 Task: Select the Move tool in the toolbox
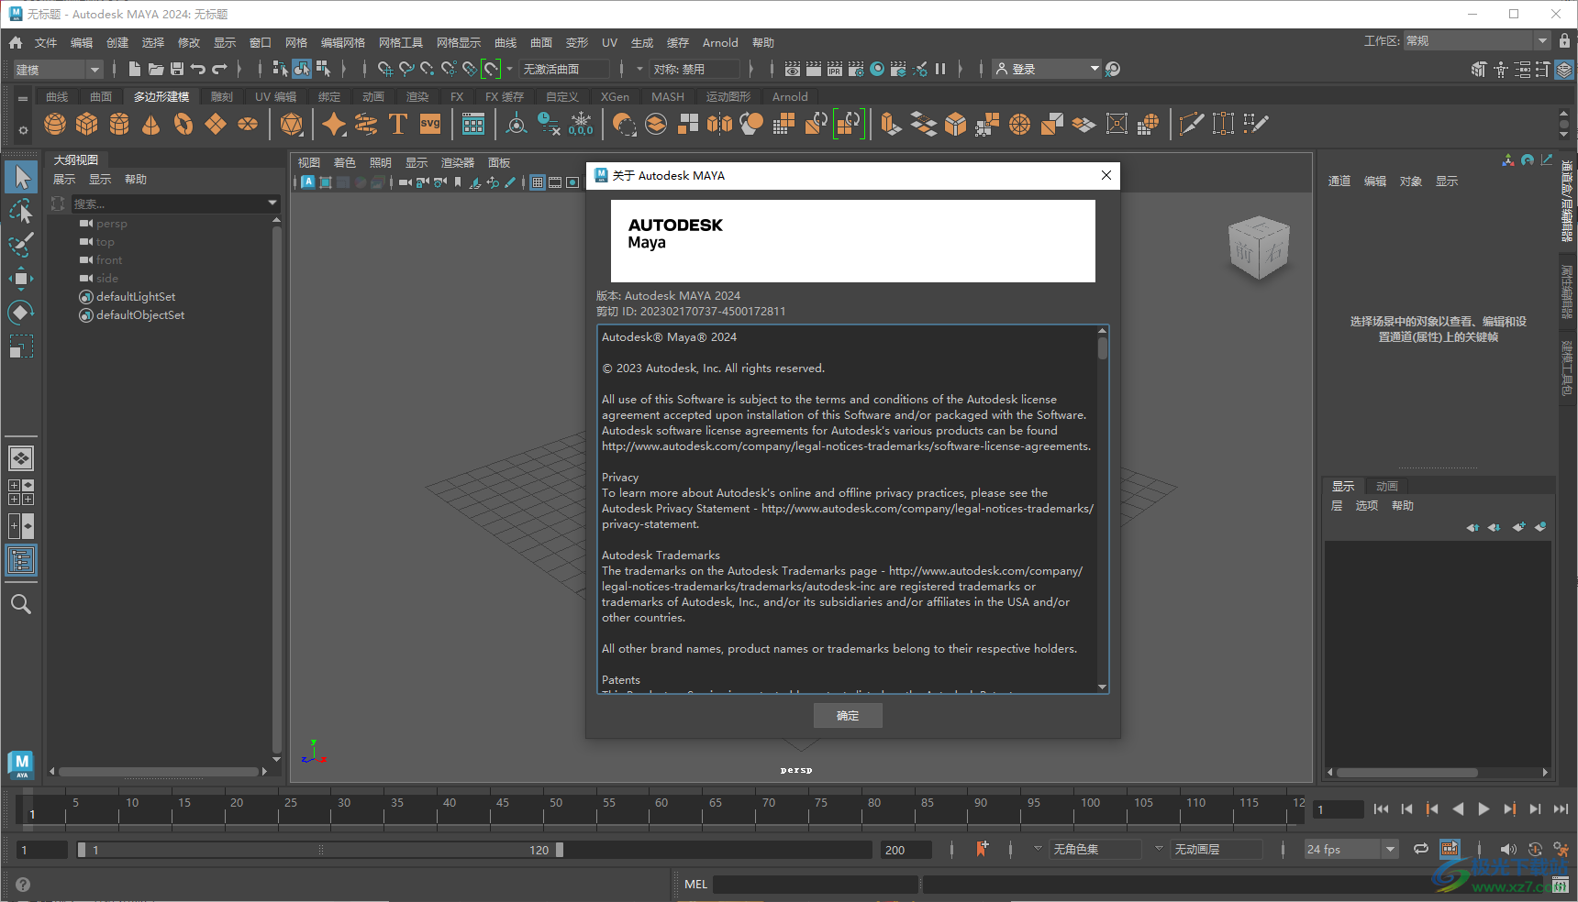click(x=20, y=279)
